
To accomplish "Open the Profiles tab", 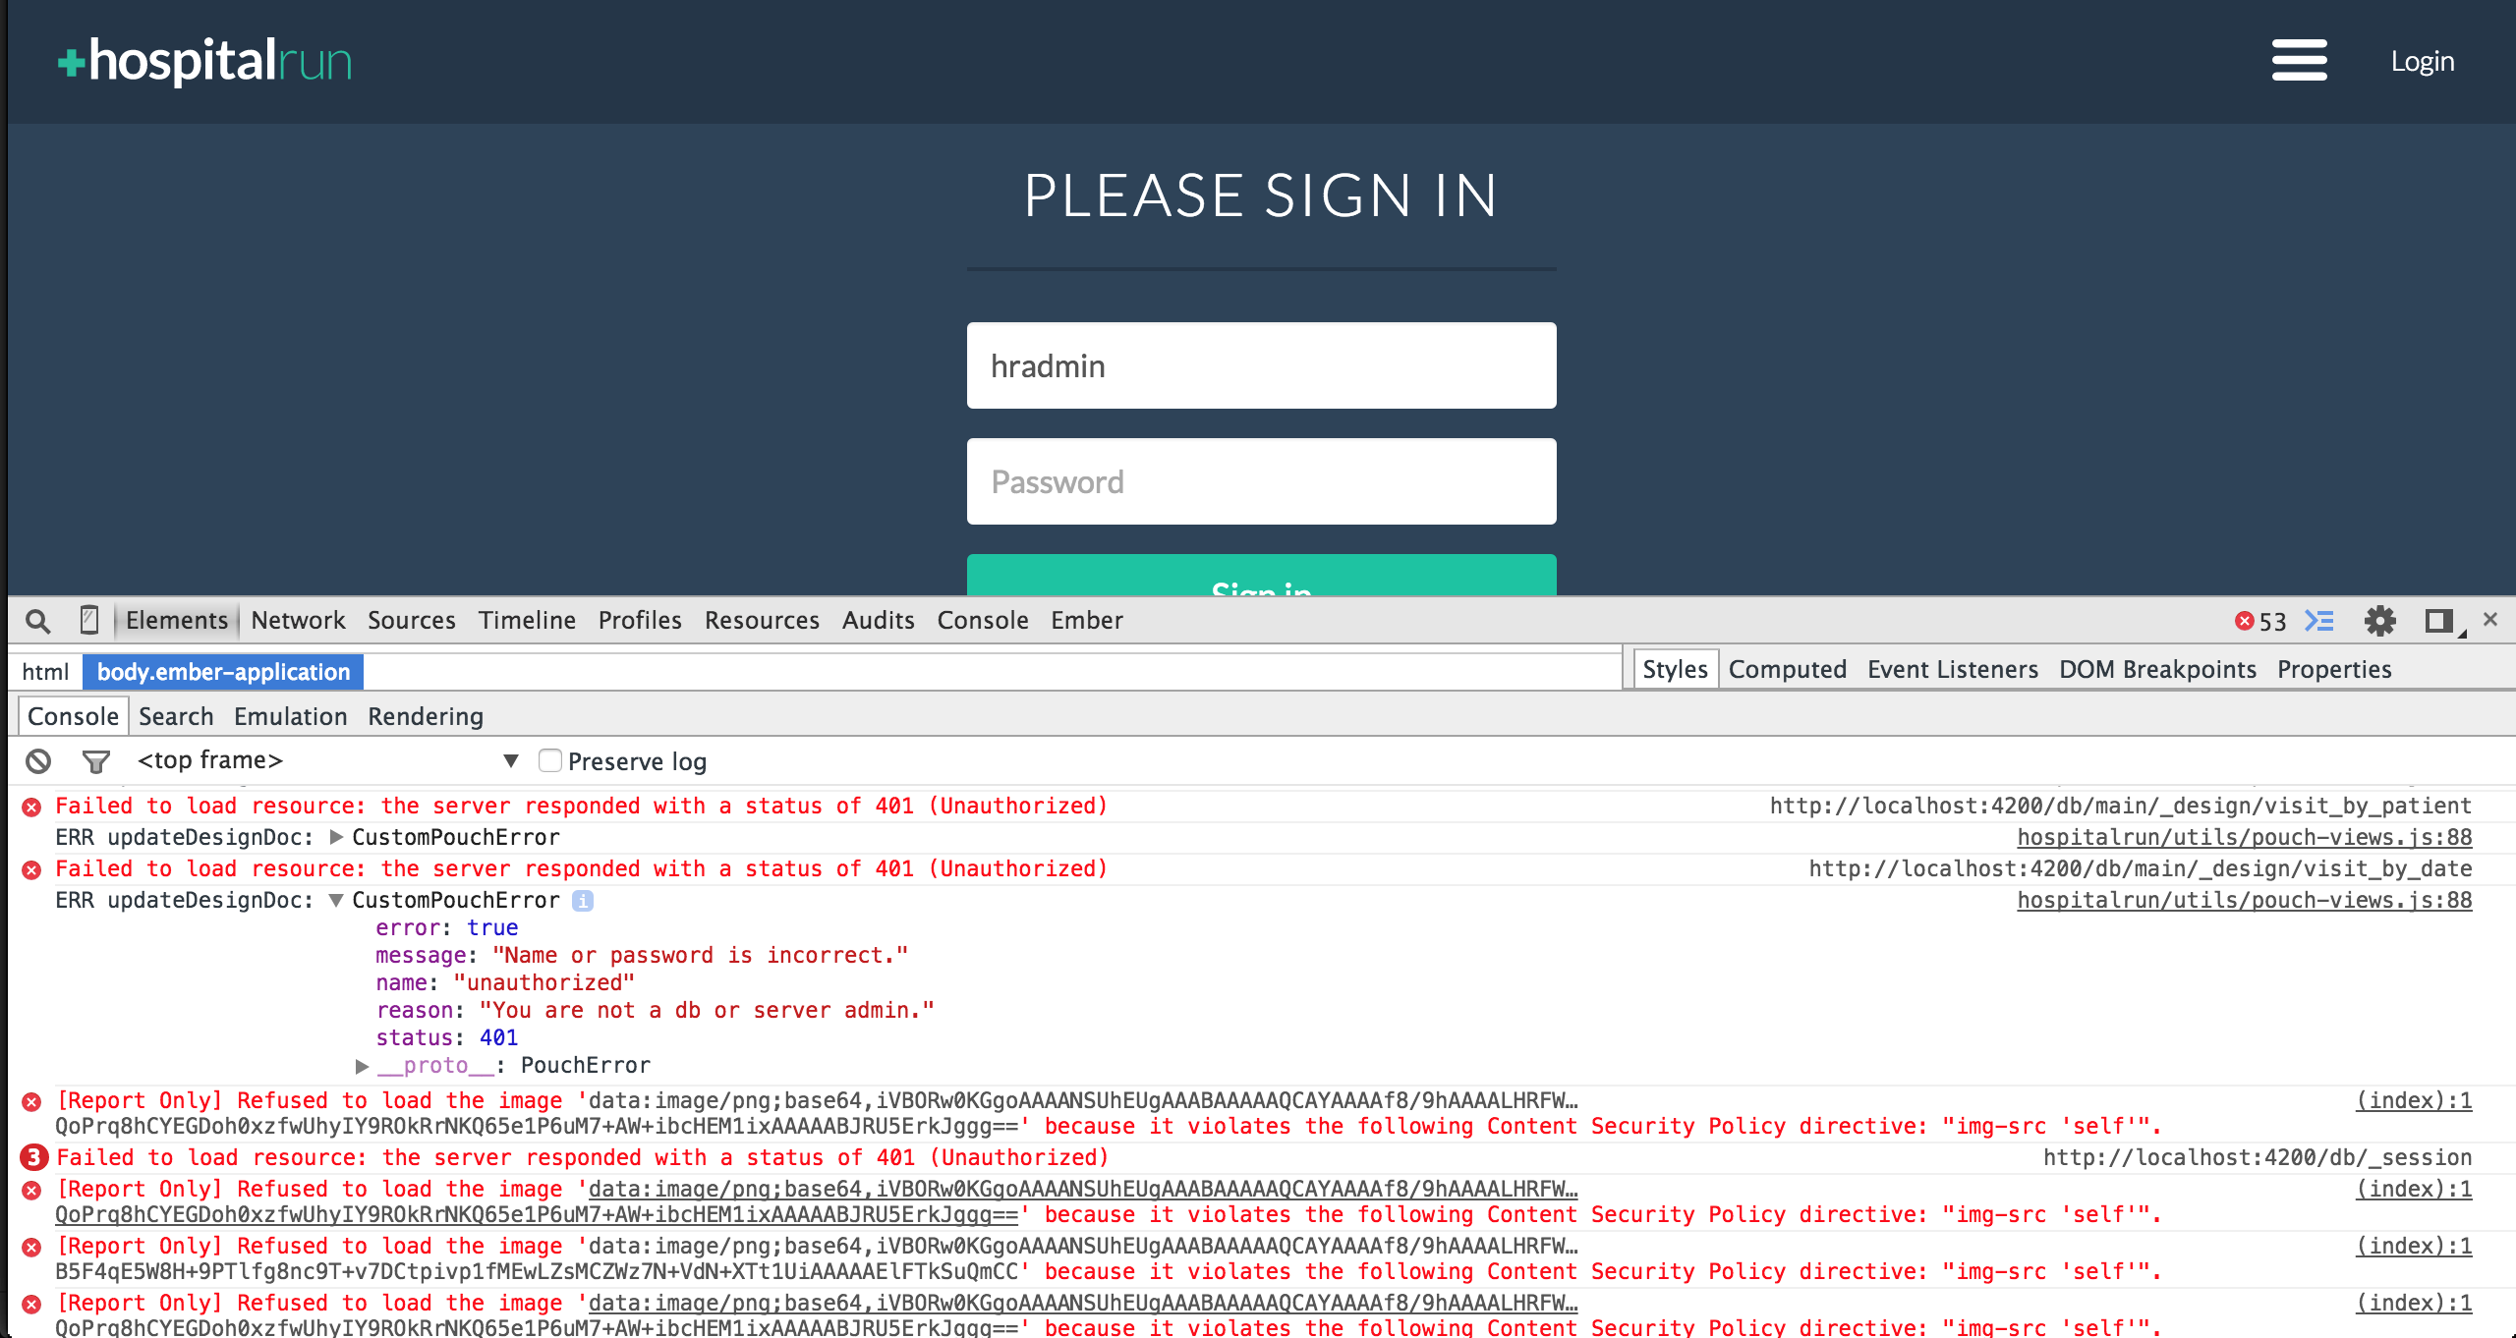I will click(x=640, y=620).
